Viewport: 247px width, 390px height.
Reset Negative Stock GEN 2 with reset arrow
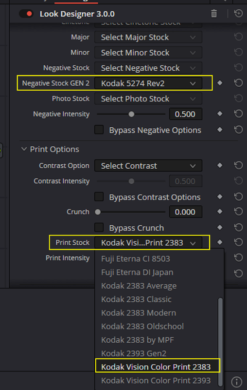238,83
